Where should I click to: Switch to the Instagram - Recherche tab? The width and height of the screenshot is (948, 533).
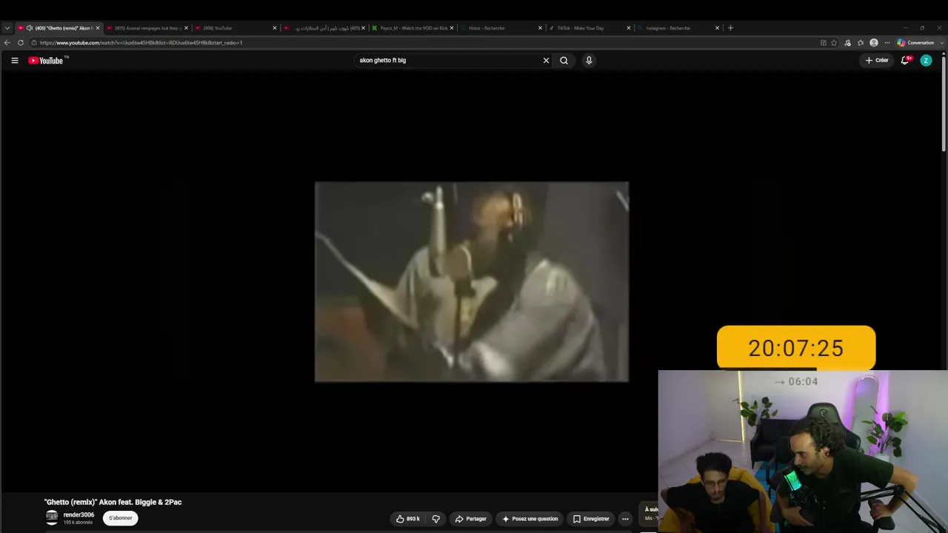click(x=678, y=28)
